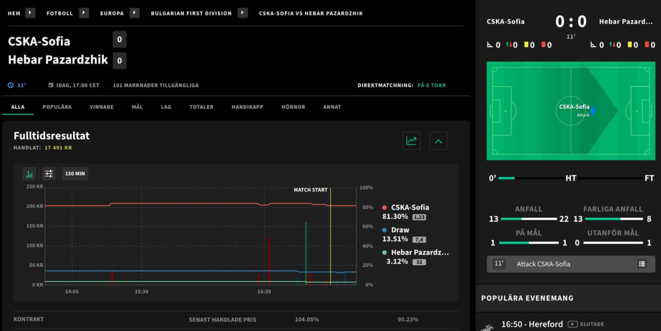
Task: Open the market graph icon button
Action: (411, 140)
